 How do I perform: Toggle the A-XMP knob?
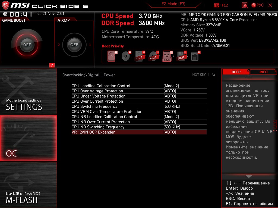coord(74,45)
